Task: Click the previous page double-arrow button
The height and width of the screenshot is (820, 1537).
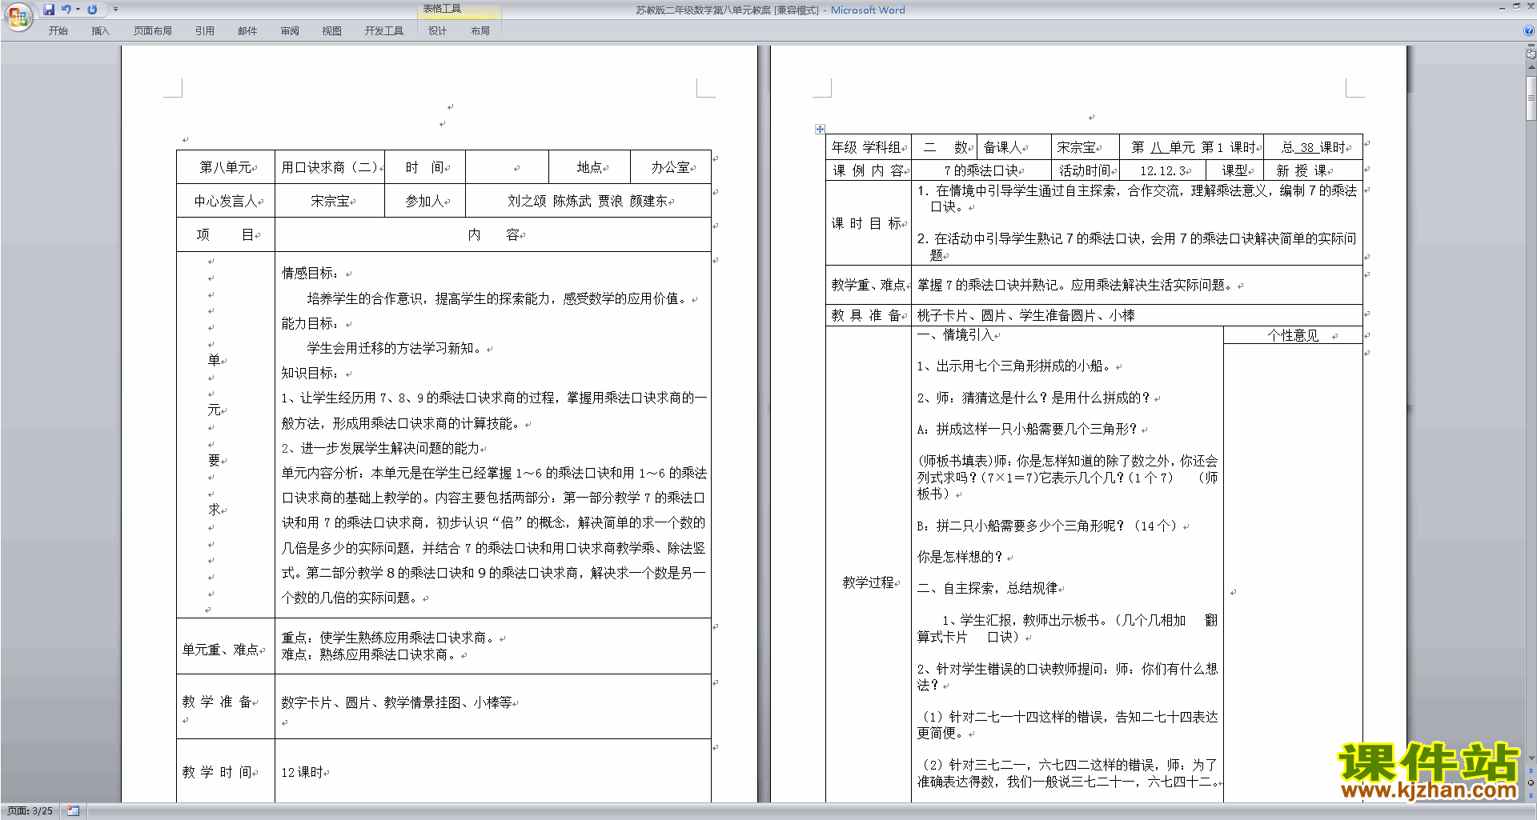Action: pyautogui.click(x=1531, y=770)
